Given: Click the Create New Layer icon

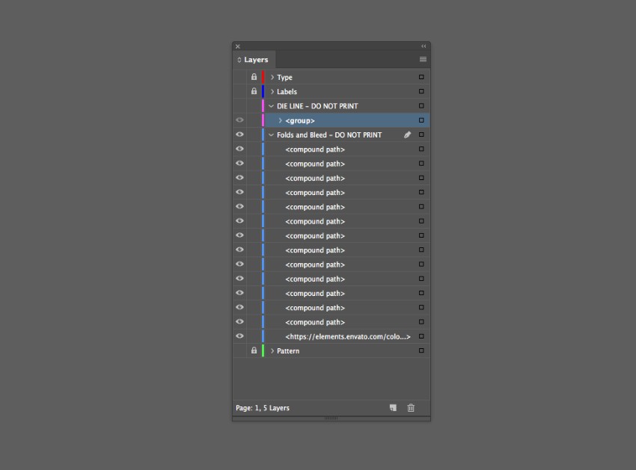Looking at the screenshot, I should 393,408.
